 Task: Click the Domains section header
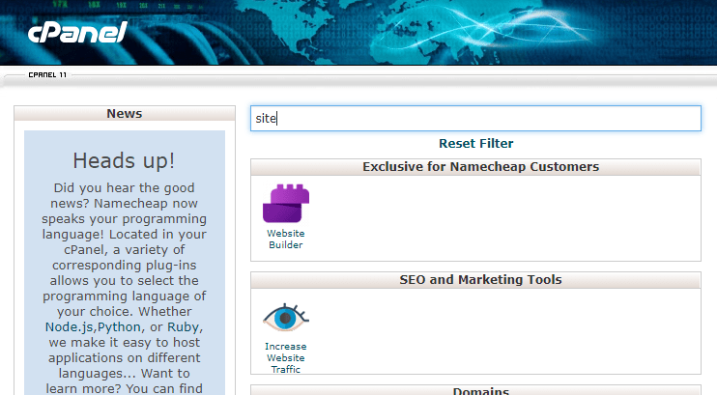[x=475, y=390]
